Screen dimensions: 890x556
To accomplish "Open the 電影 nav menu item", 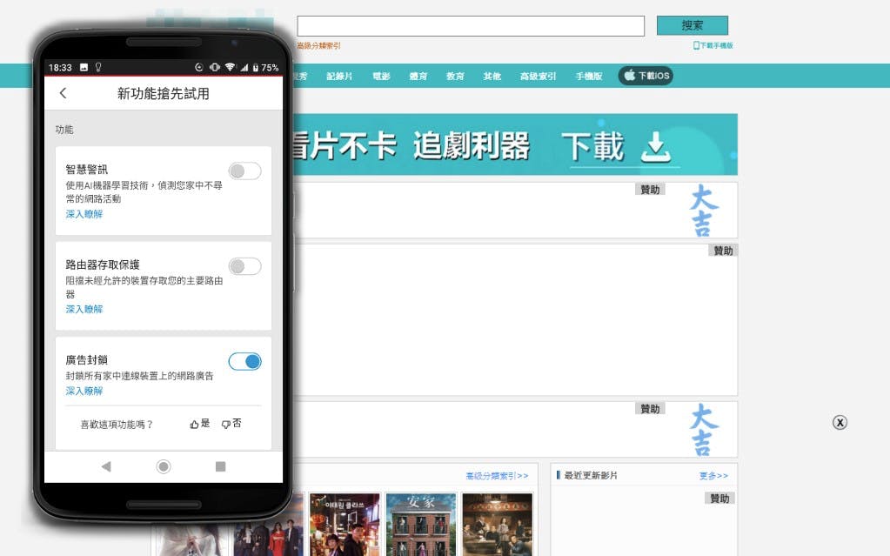I will [381, 76].
